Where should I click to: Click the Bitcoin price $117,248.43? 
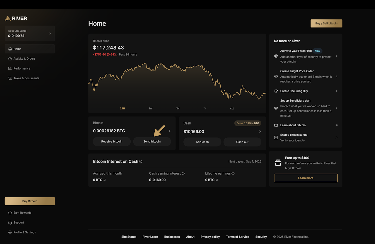108,48
